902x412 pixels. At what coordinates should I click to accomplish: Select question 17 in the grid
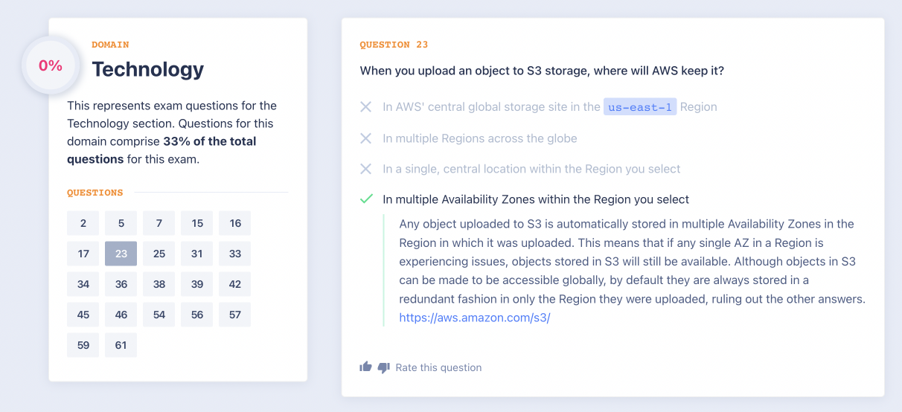pyautogui.click(x=83, y=254)
